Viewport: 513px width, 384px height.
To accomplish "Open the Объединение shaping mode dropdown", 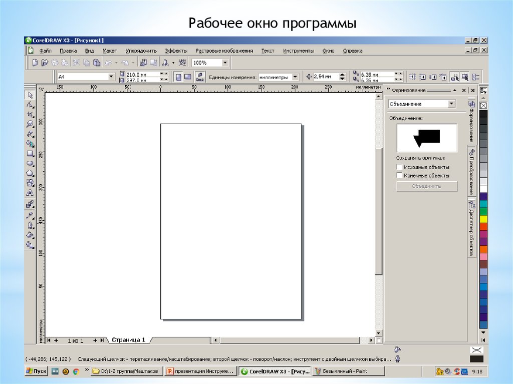I will (x=451, y=104).
